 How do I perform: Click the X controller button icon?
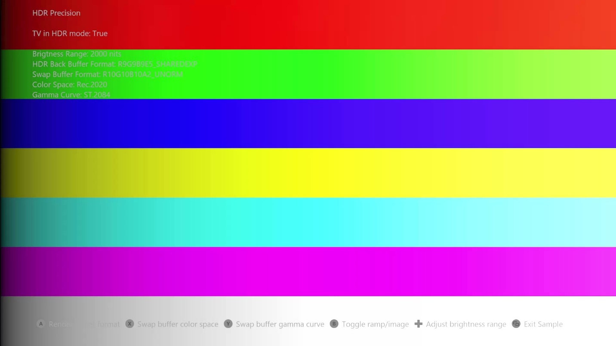coord(129,324)
